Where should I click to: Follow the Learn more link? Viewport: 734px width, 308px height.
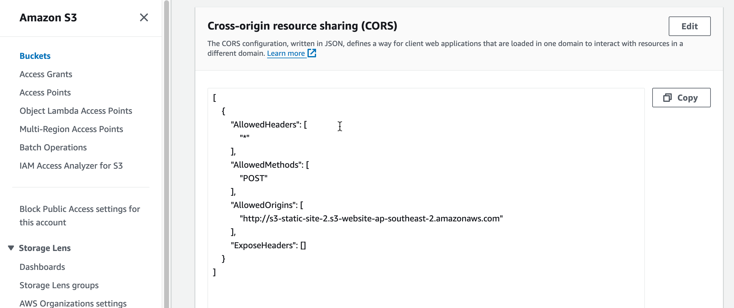coord(286,53)
